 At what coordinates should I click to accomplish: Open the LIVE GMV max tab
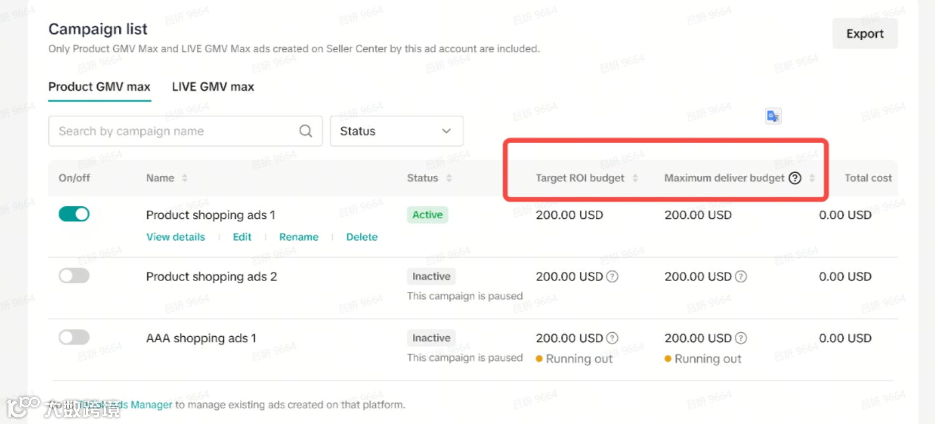[x=213, y=87]
